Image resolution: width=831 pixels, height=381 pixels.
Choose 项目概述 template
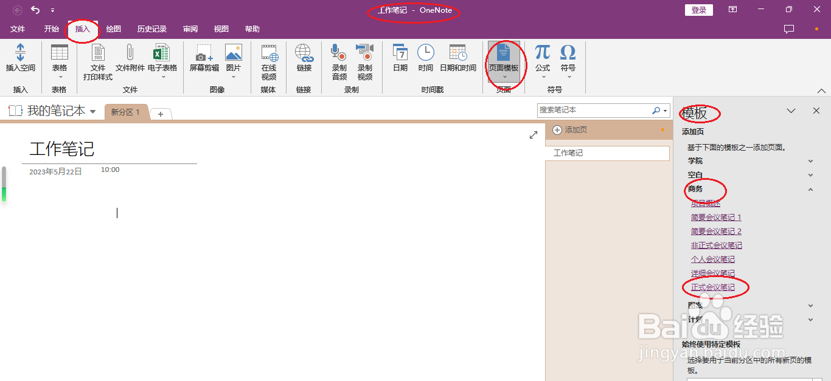705,204
